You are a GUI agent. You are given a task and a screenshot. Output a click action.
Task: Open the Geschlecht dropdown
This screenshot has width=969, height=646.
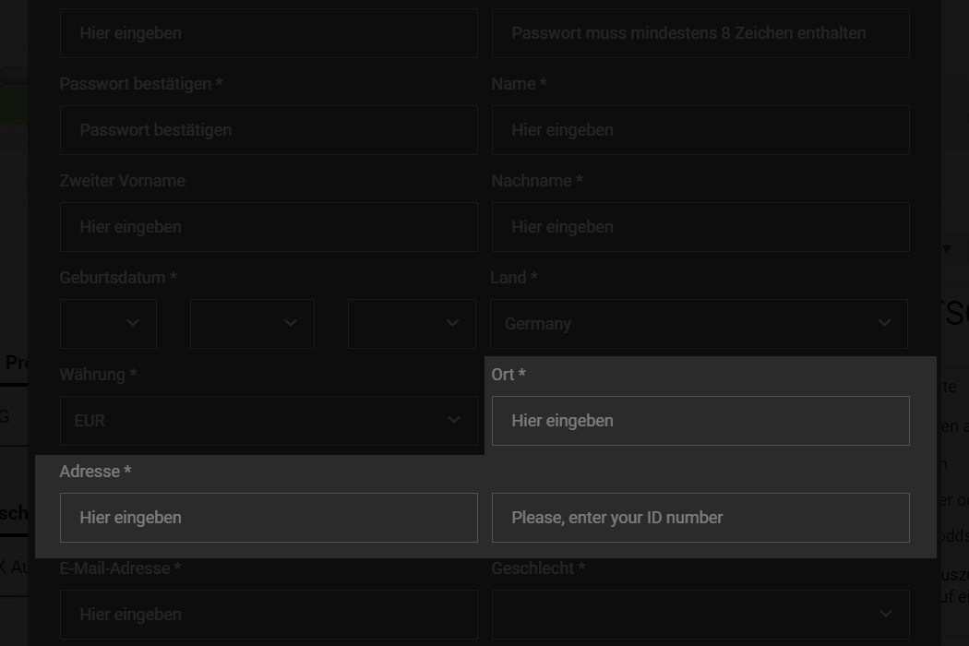point(700,615)
